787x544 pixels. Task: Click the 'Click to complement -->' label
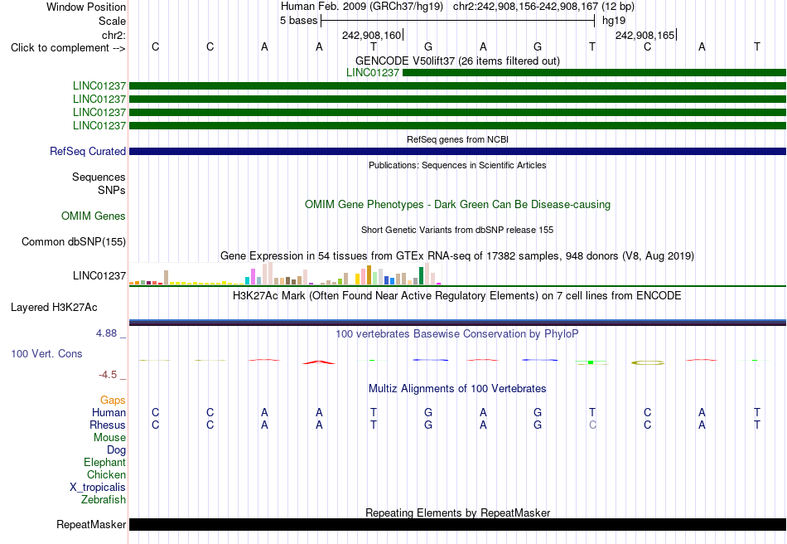pos(68,48)
